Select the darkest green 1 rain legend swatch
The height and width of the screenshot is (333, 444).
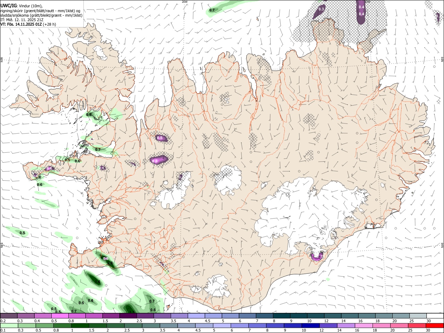point(80,325)
